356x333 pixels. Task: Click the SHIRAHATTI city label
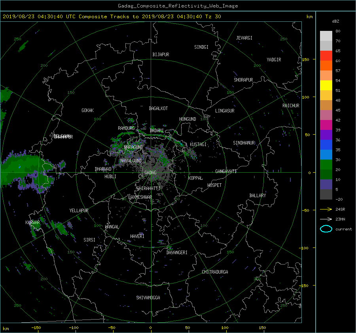[x=148, y=188]
